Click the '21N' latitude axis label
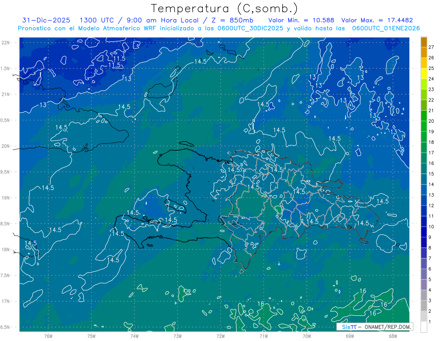441x341 pixels. pos(5,95)
